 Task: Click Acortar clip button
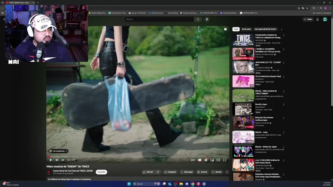[202, 172]
